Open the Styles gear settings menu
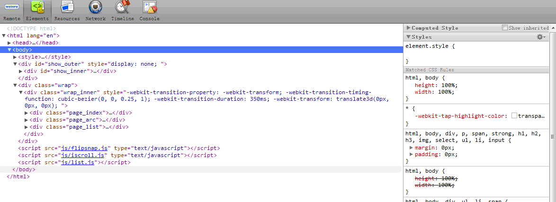 pos(541,37)
